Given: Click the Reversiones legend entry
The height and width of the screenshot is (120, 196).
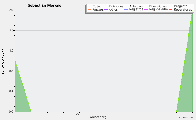Looking at the screenshot, I should [x=183, y=9].
